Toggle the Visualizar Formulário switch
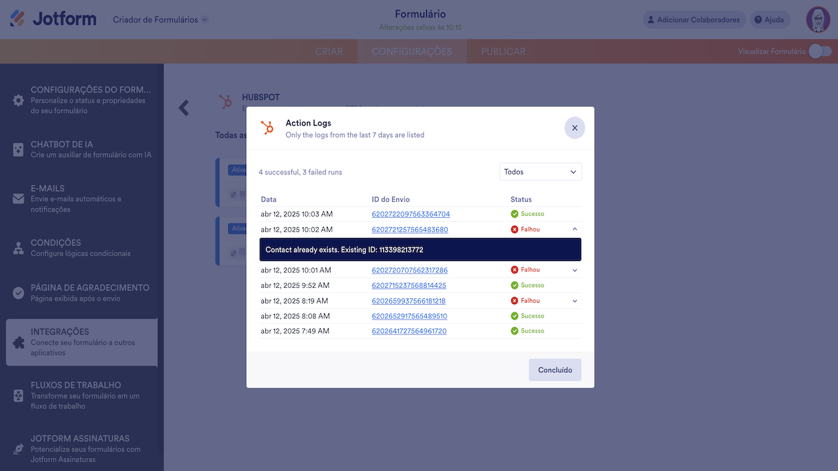Screen dimensions: 838x471 click(819, 51)
